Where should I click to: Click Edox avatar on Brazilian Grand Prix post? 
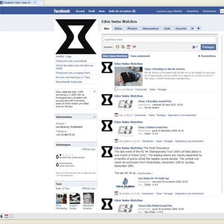107,100
